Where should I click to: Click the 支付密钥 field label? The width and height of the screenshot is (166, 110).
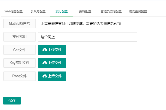pos(20,37)
